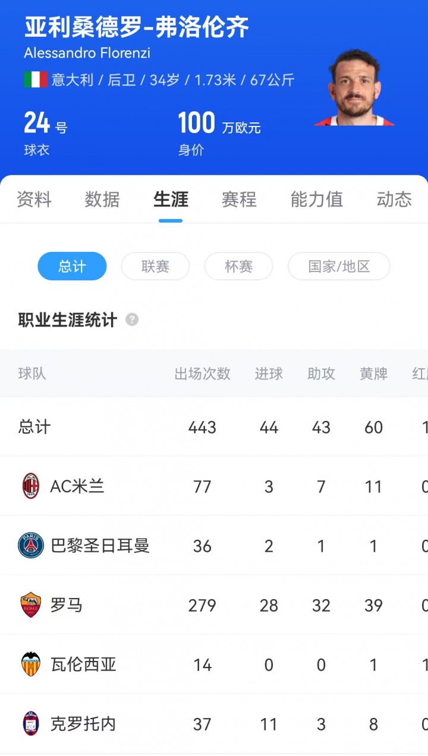Select the 国家/地区 filter pill

[x=339, y=266]
